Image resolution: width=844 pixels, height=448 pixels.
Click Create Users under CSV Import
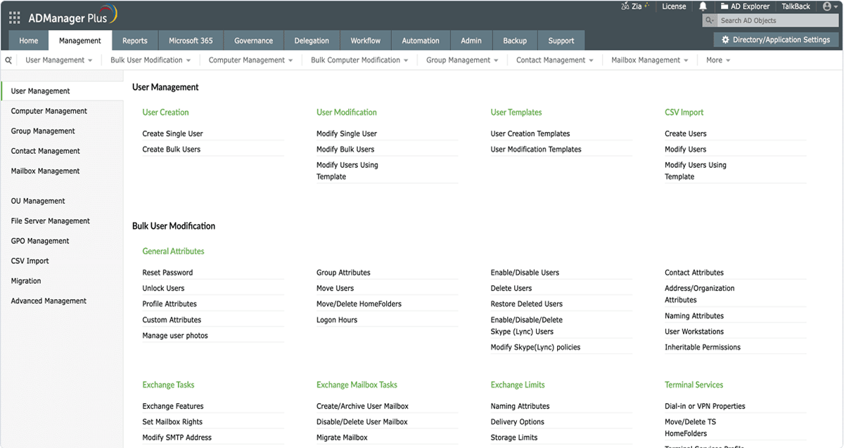(x=686, y=133)
